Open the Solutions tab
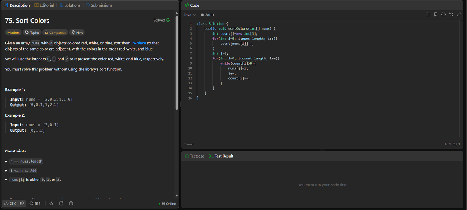 (70, 5)
